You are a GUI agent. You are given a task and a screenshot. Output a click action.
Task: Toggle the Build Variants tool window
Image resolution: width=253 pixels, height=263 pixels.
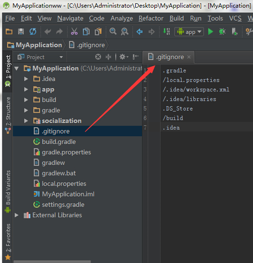coord(8,192)
